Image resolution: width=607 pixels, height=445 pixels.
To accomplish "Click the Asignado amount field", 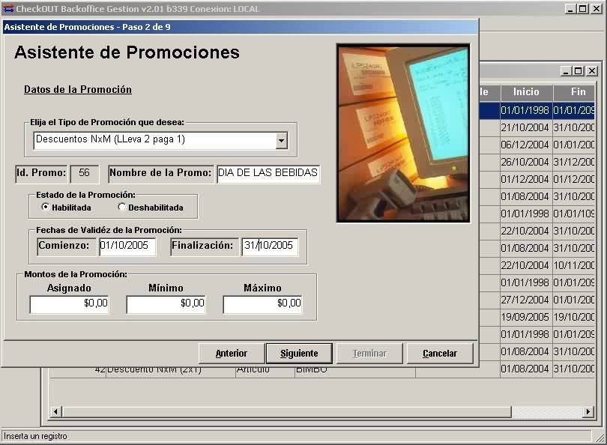I will (x=69, y=303).
